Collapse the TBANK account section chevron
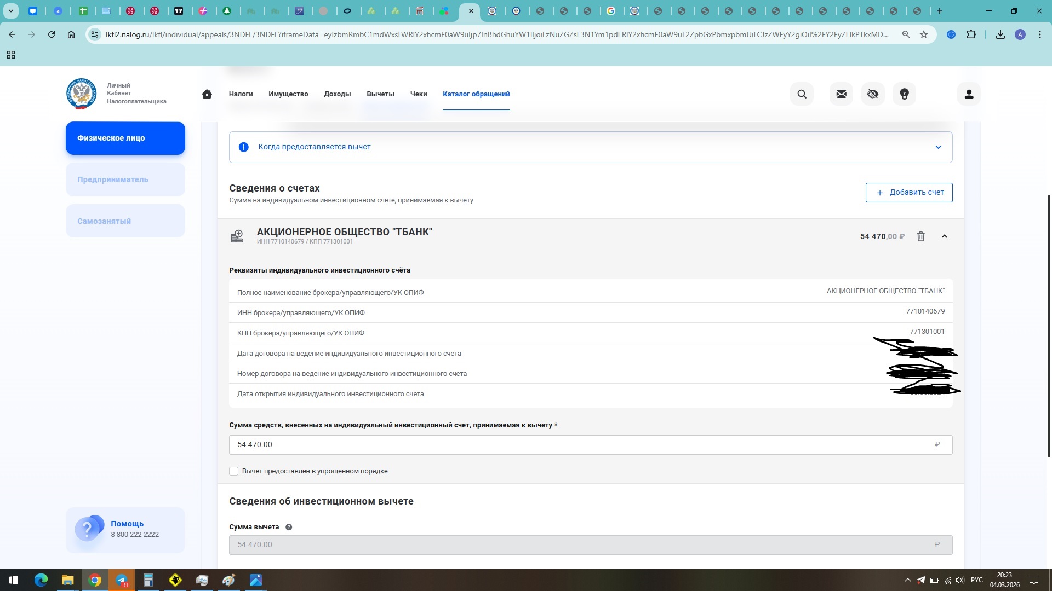The image size is (1052, 591). click(x=944, y=236)
